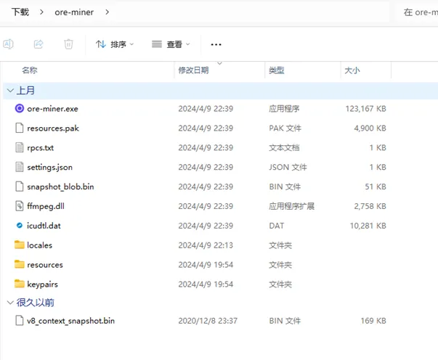Screen dimensions: 438x360
Task: Collapse the 很久以前 group
Action: pos(9,303)
